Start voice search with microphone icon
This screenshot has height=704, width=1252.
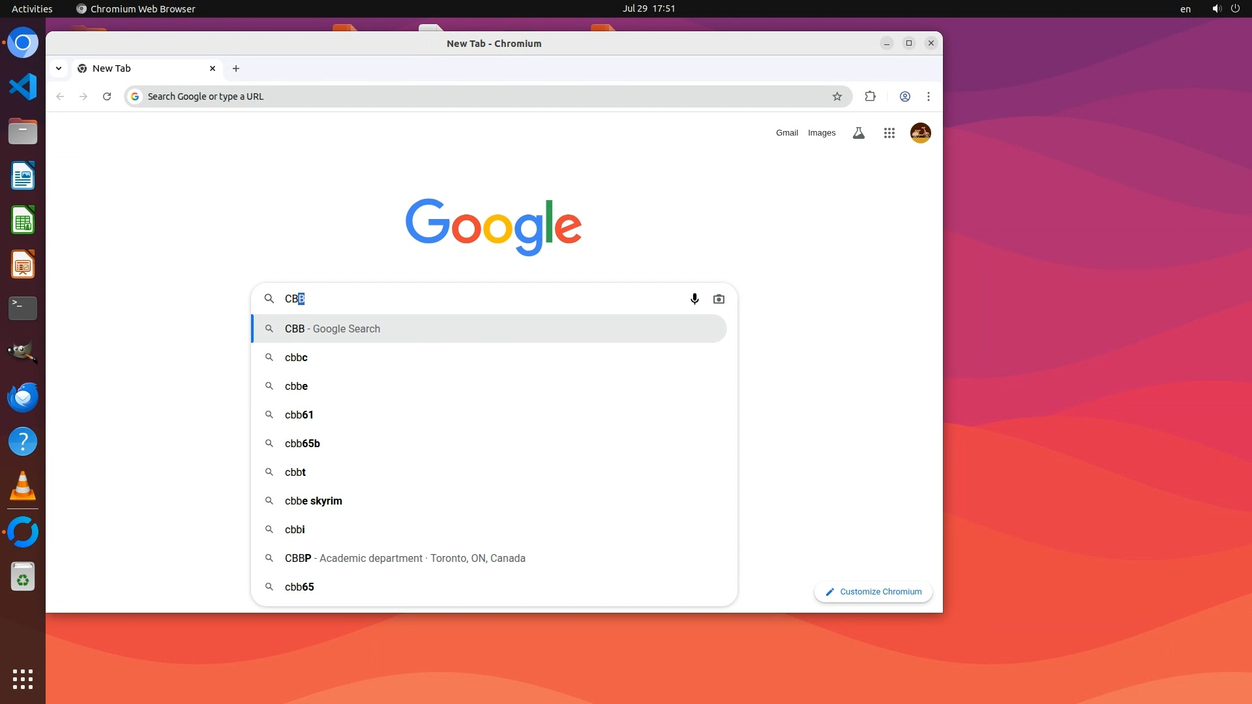[694, 299]
